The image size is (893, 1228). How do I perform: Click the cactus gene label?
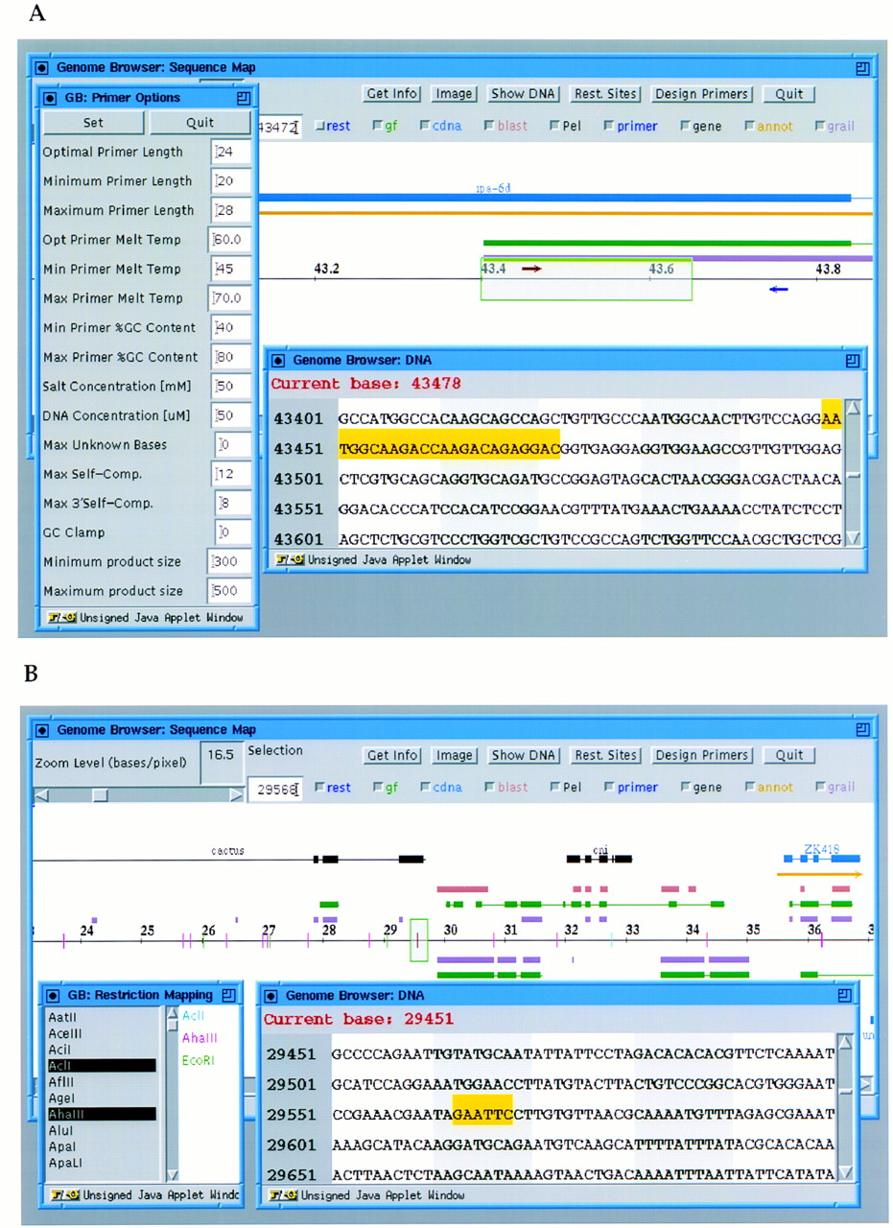(227, 850)
